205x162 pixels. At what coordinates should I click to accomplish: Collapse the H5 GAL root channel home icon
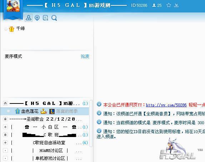tap(5, 103)
